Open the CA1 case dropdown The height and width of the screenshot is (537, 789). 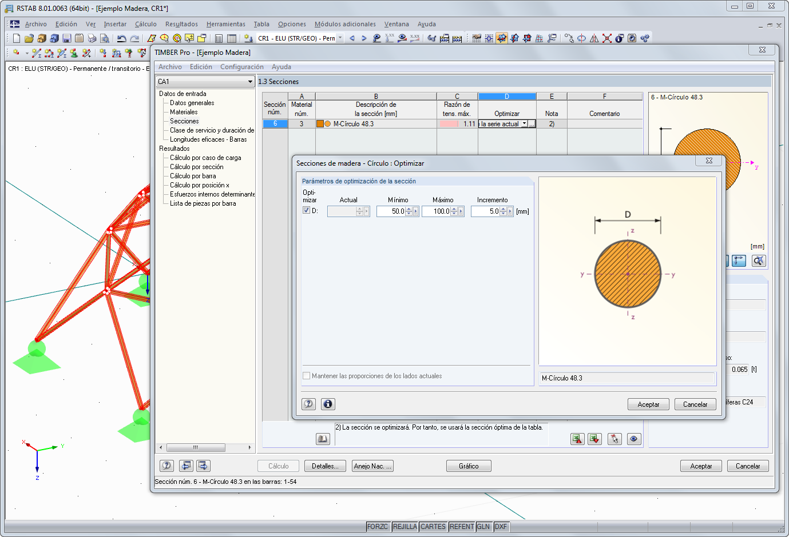pyautogui.click(x=250, y=82)
